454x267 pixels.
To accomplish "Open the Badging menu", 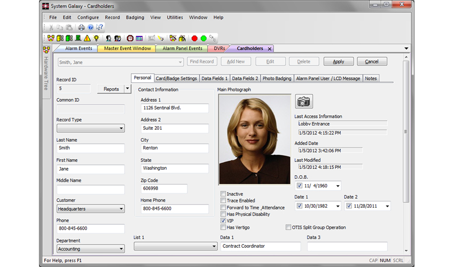I will [x=135, y=17].
